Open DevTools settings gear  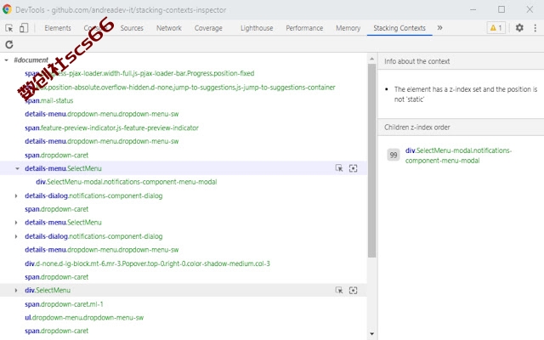click(519, 28)
